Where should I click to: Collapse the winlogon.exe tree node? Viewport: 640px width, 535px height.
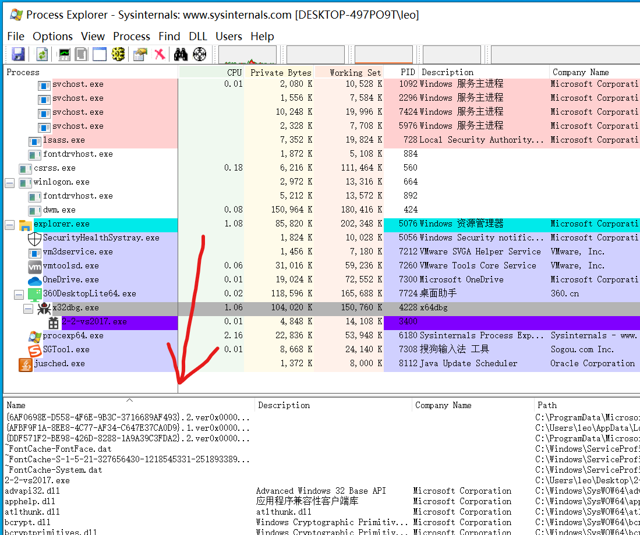(x=9, y=182)
